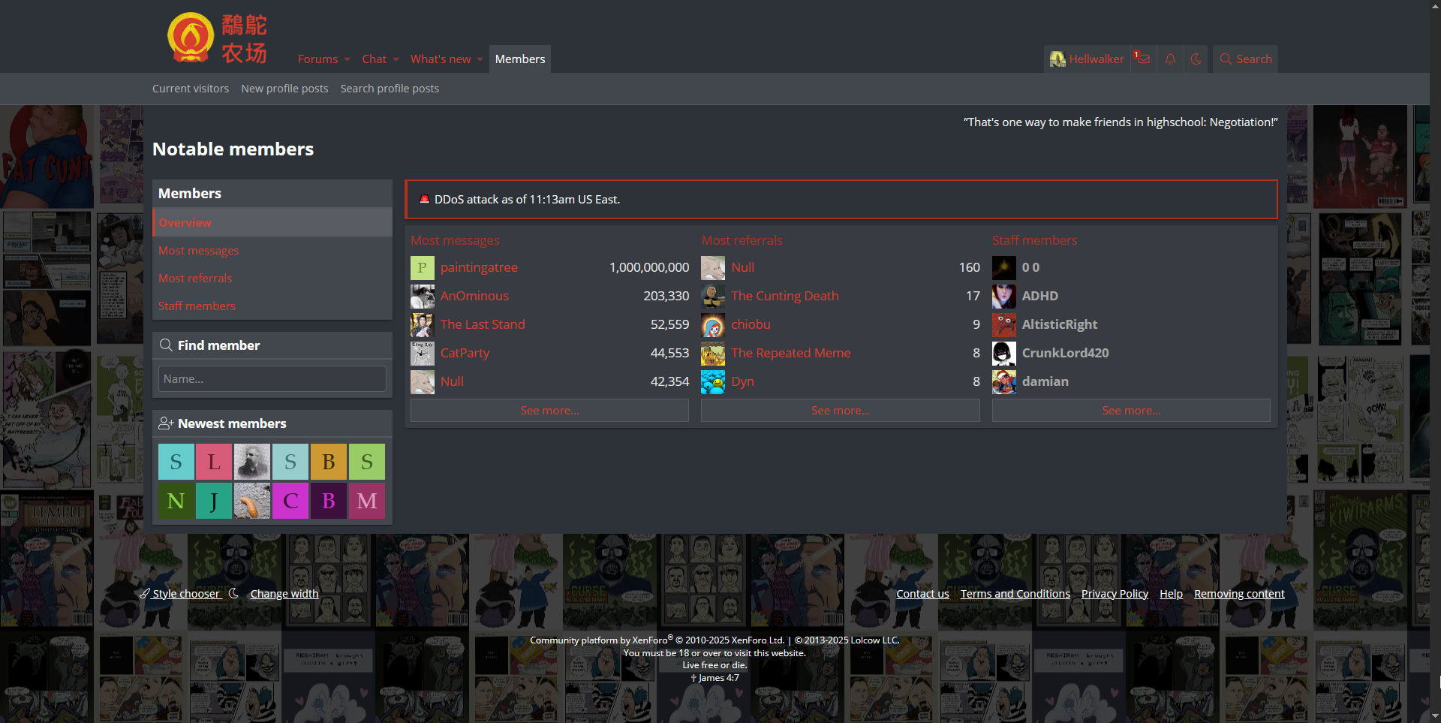Viewport: 1441px width, 723px height.
Task: Click the Most messages column heading
Action: (455, 240)
